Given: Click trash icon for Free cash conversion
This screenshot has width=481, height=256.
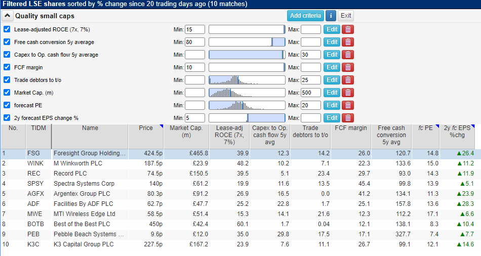Looking at the screenshot, I should click(x=348, y=42).
